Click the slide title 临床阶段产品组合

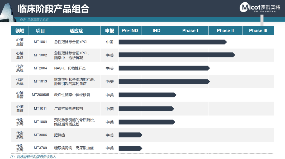tap(54, 9)
